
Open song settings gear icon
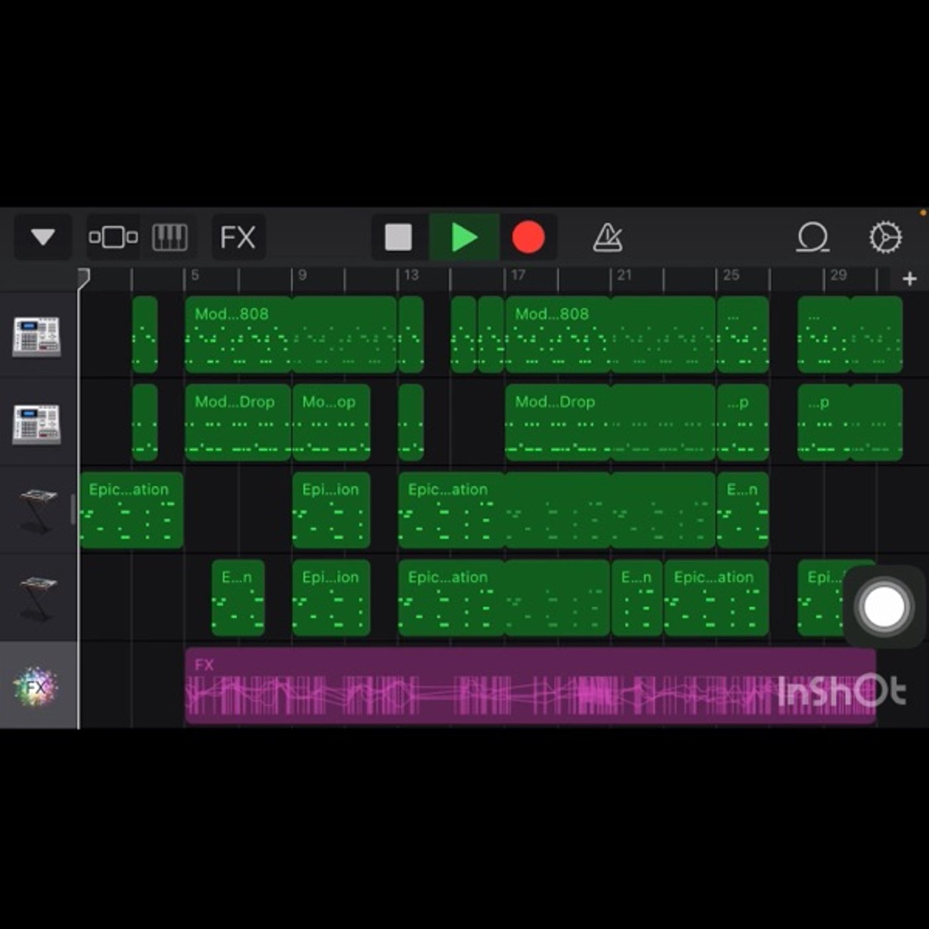[886, 237]
